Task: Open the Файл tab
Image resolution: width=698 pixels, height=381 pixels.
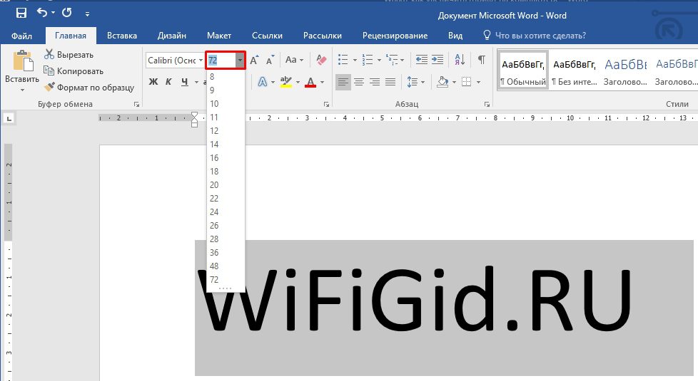Action: tap(22, 36)
